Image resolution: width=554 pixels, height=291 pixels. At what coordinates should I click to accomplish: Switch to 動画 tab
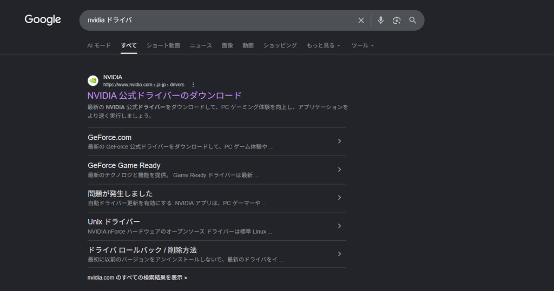(248, 45)
